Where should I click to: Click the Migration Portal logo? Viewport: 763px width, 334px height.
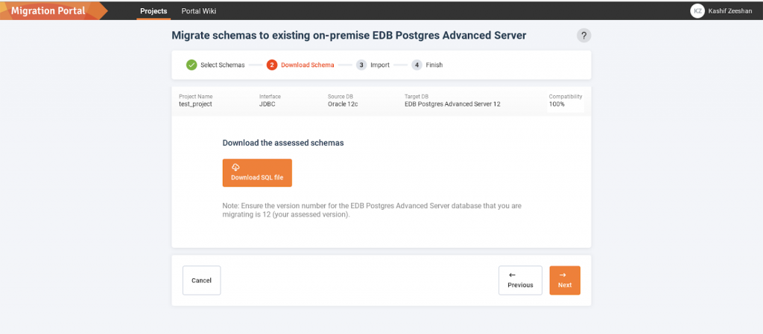pos(48,10)
